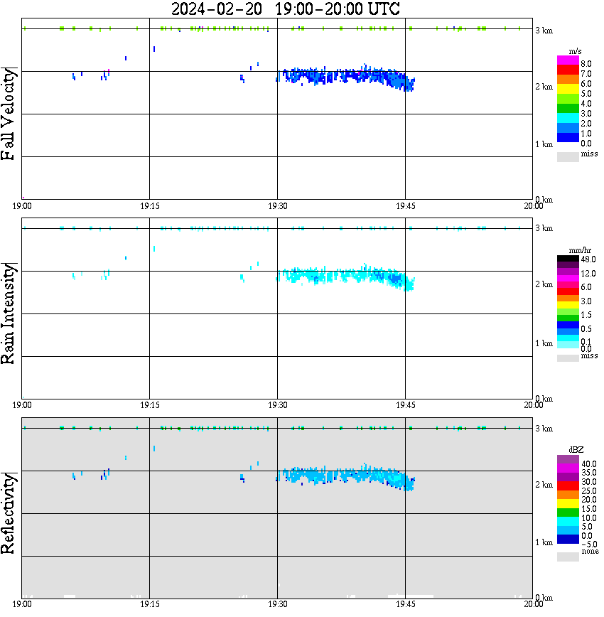Click the purple 12.0 swatch in the mm/hr legend

pos(568,272)
